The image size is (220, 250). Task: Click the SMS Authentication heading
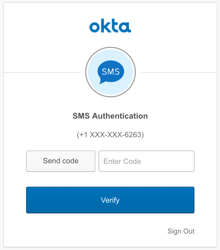[x=110, y=116]
